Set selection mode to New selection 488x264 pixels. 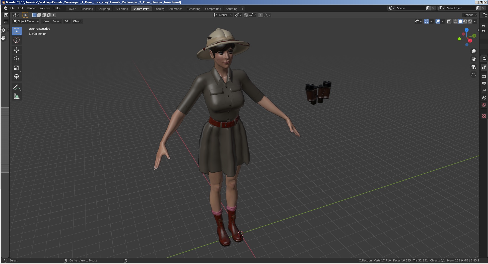tap(34, 15)
